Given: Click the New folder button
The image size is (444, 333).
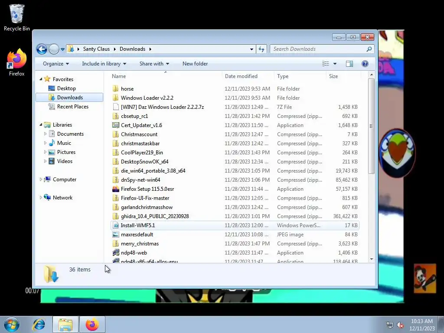Looking at the screenshot, I should [x=195, y=64].
